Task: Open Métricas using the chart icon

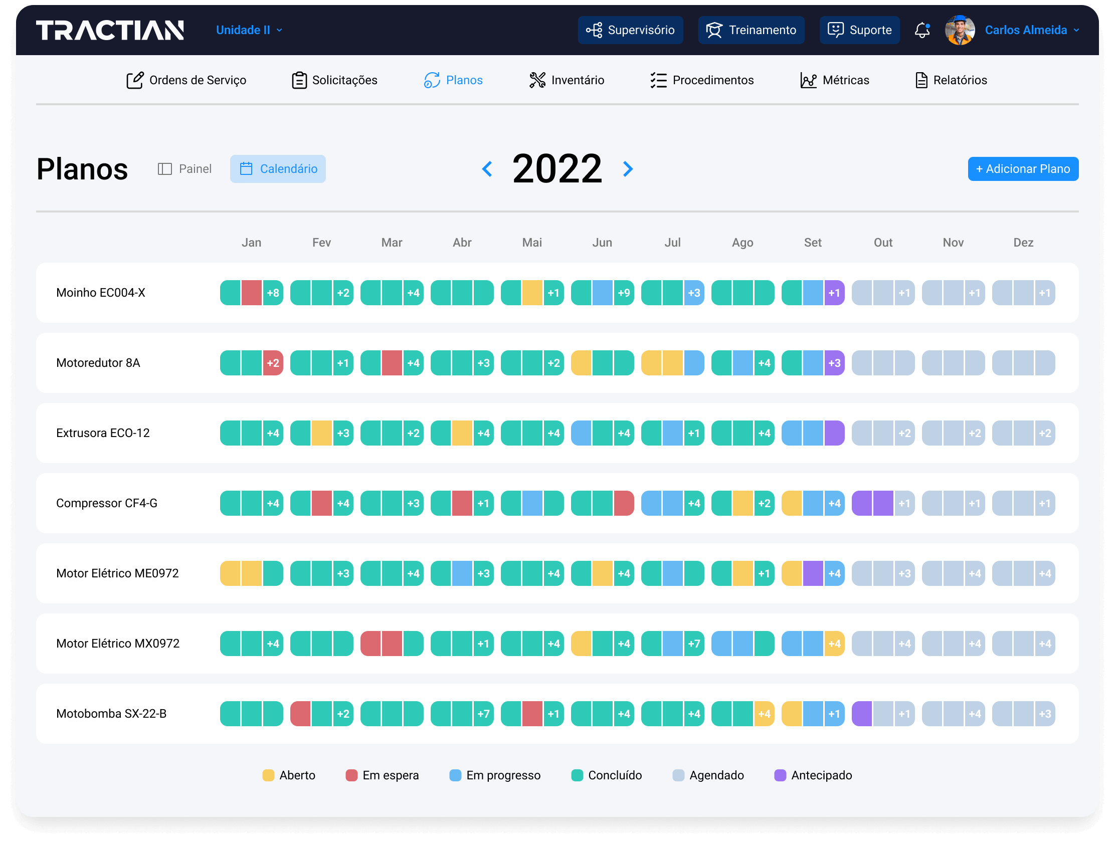Action: click(809, 80)
